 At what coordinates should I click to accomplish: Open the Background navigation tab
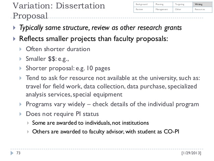pos(144,4)
